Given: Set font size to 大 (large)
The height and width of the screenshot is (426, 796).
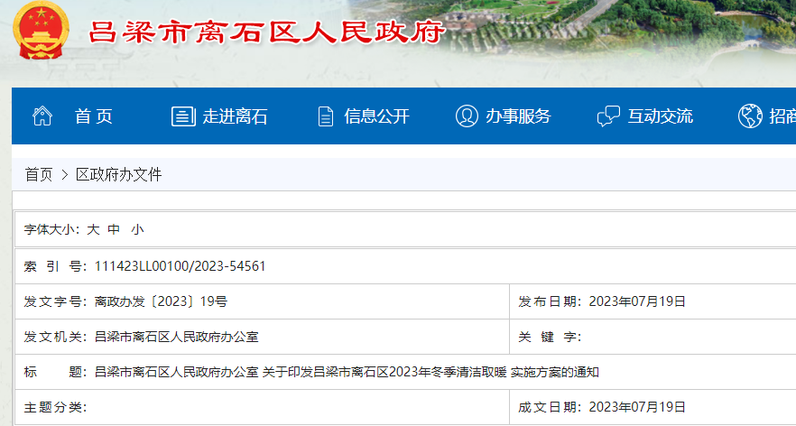Looking at the screenshot, I should coord(93,230).
